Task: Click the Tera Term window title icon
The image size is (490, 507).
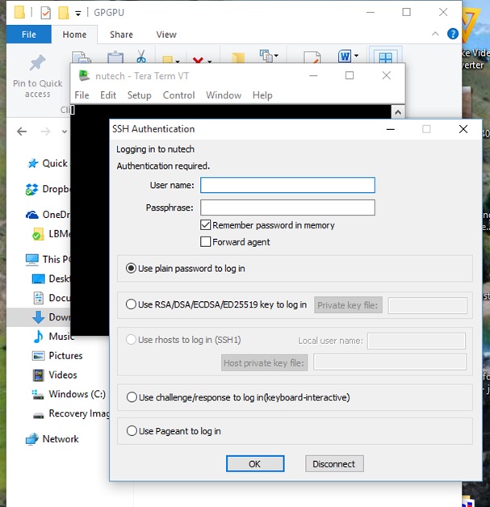Action: click(85, 76)
